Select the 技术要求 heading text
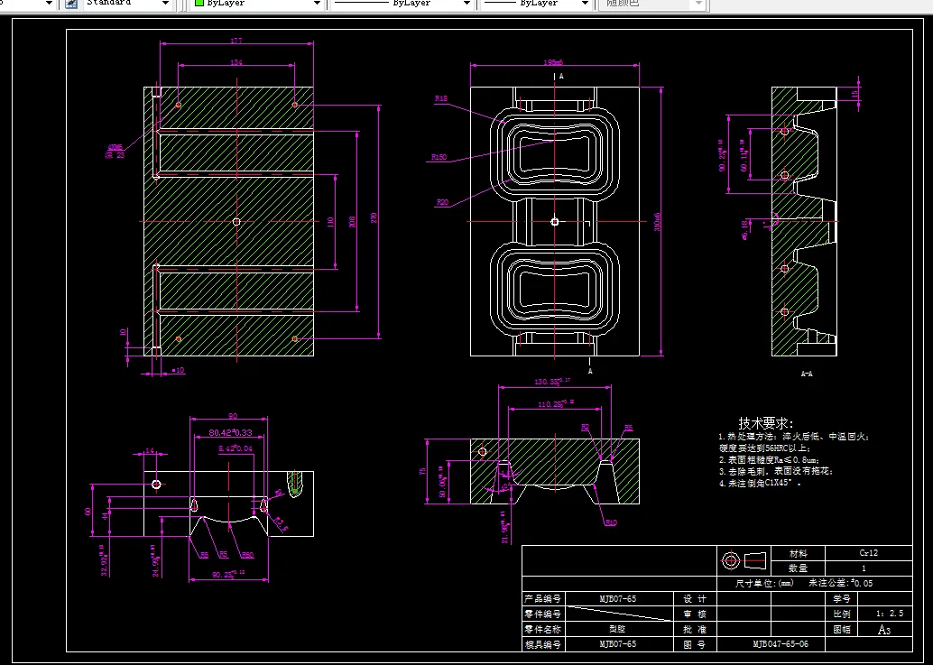Image resolution: width=933 pixels, height=665 pixels. [x=766, y=423]
